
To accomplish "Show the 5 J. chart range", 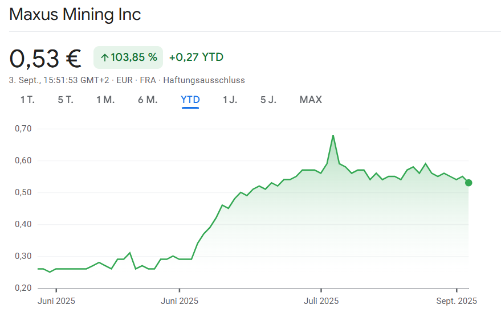I will 268,100.
